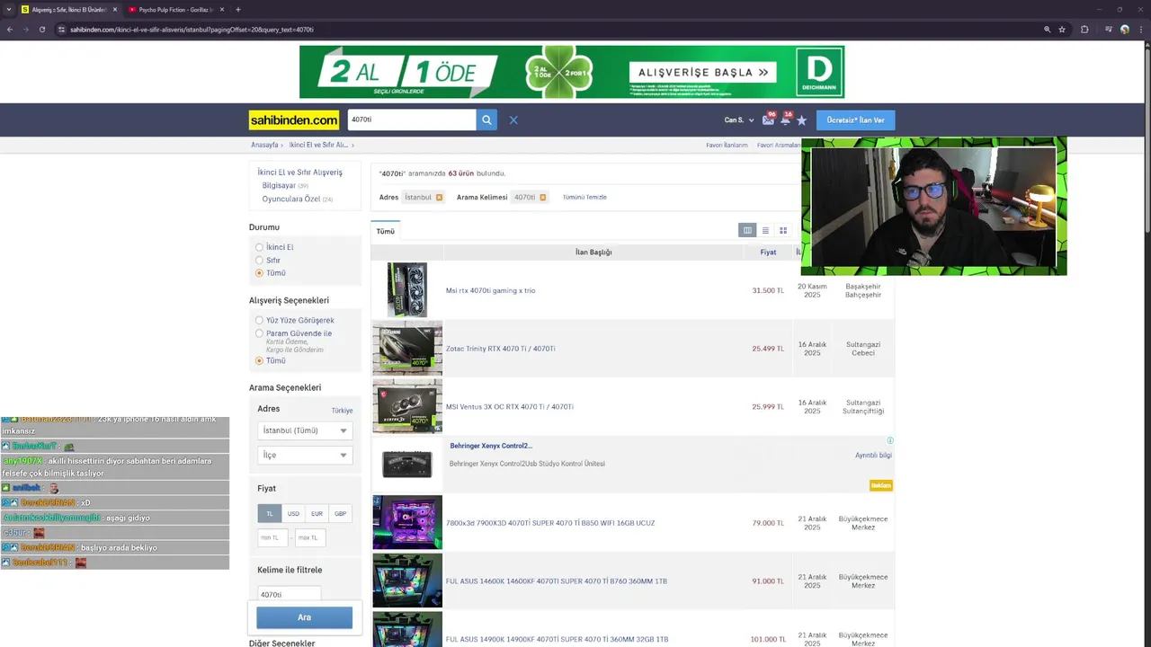Viewport: 1151px width, 647px height.
Task: Open Bilgisayar category link
Action: tap(279, 185)
